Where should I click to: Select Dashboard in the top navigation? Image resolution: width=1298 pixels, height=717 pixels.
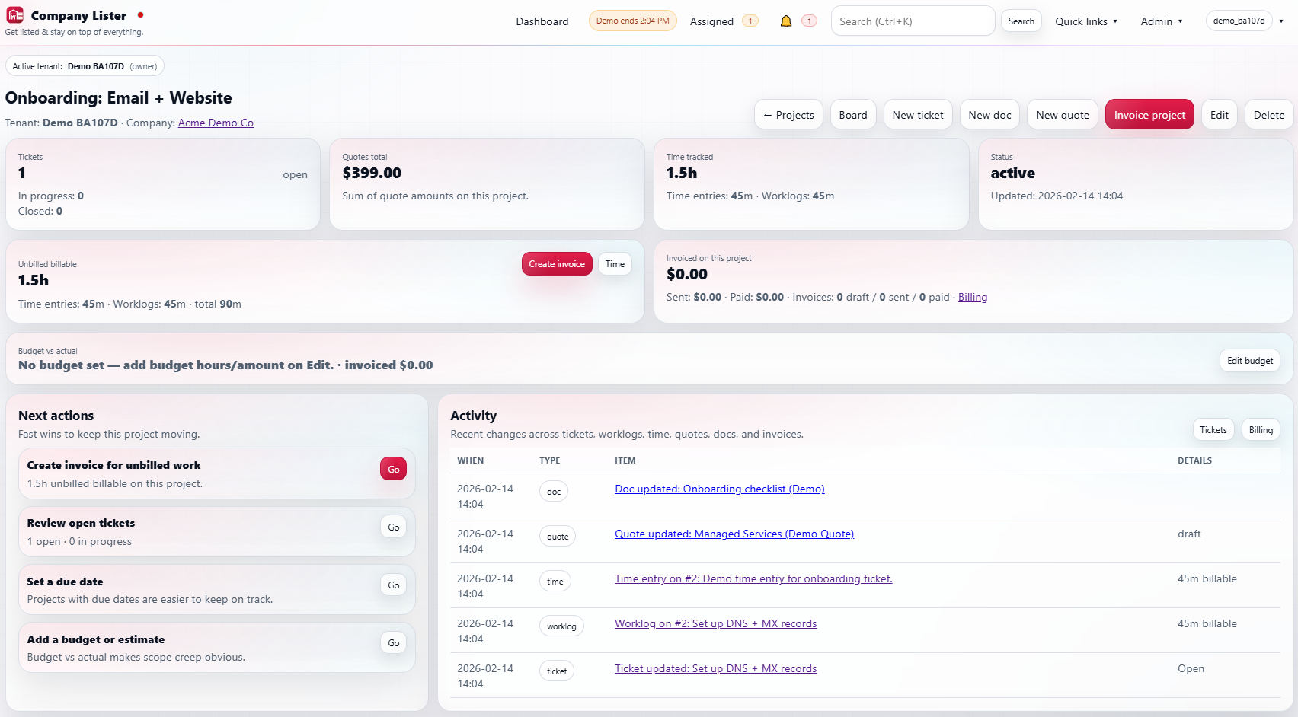tap(542, 21)
